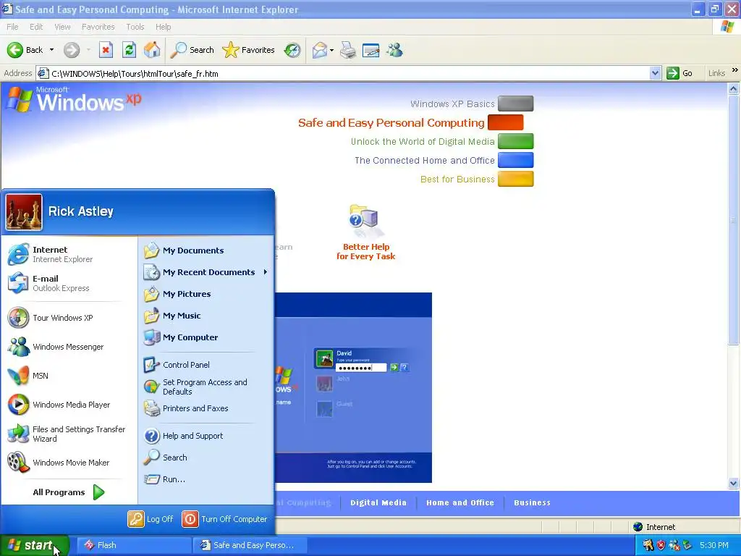Click the Home toolbar icon

coord(152,50)
